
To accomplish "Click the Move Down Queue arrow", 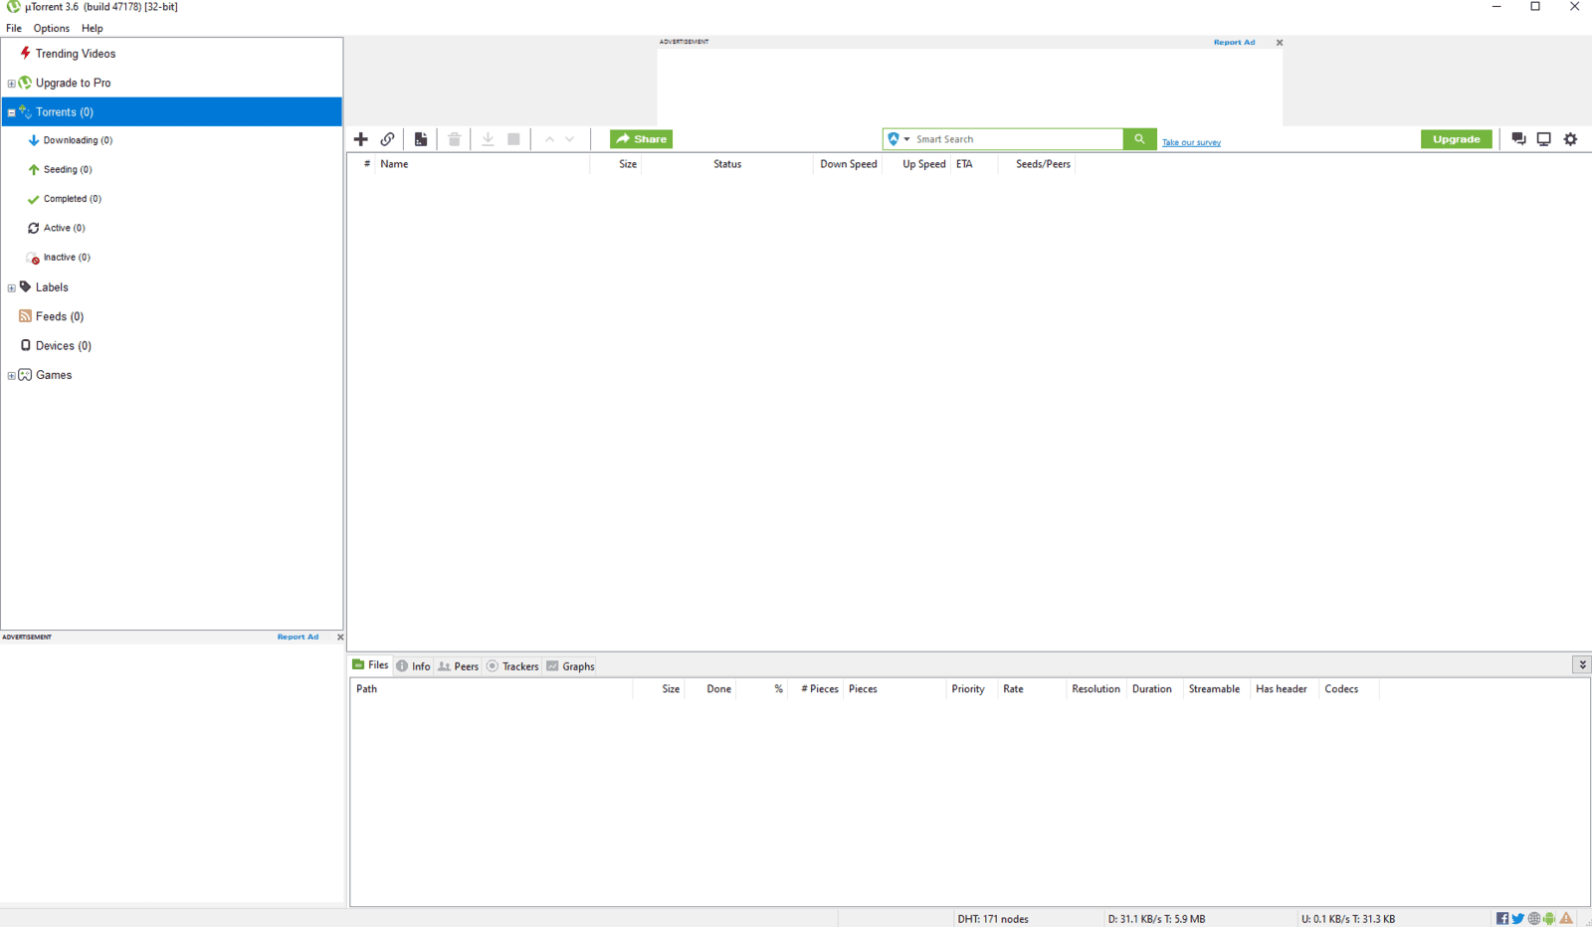I will click(x=570, y=139).
